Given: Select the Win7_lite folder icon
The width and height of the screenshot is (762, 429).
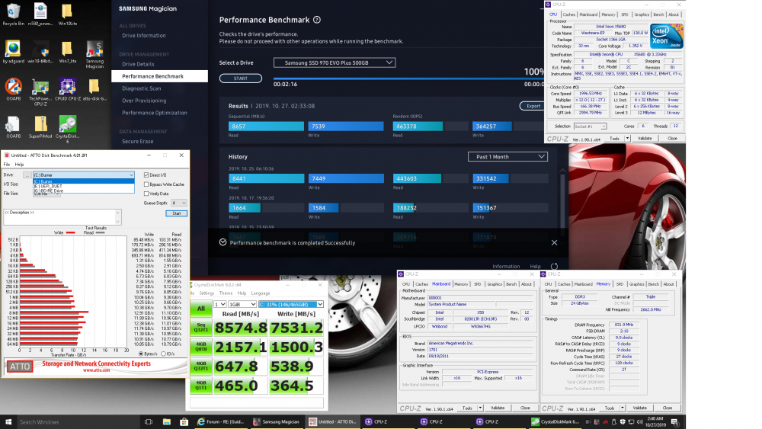Looking at the screenshot, I should tap(67, 53).
